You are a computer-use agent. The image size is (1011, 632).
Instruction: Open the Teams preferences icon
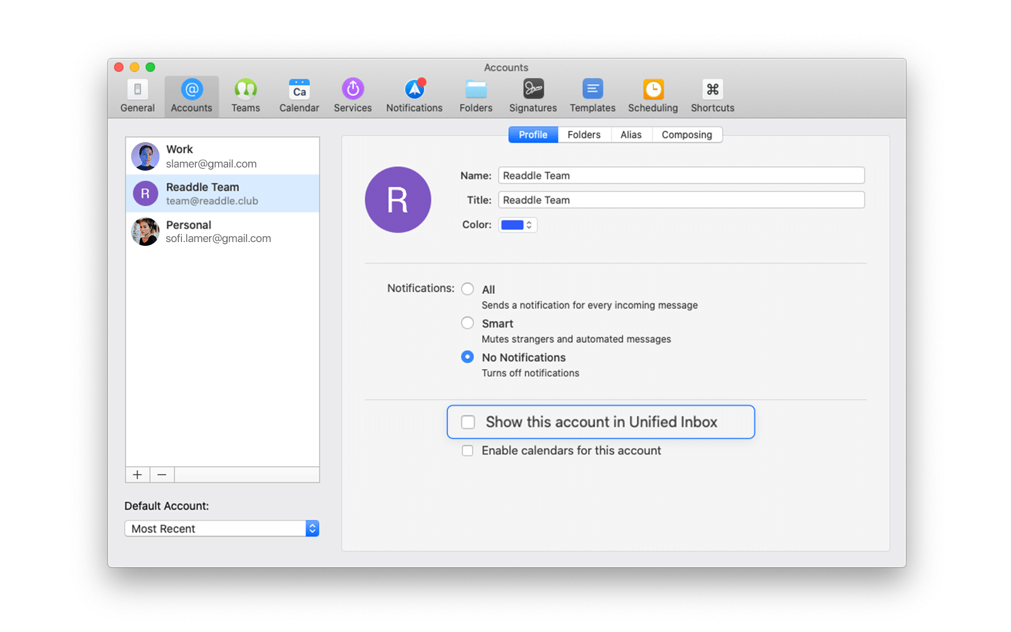(245, 96)
